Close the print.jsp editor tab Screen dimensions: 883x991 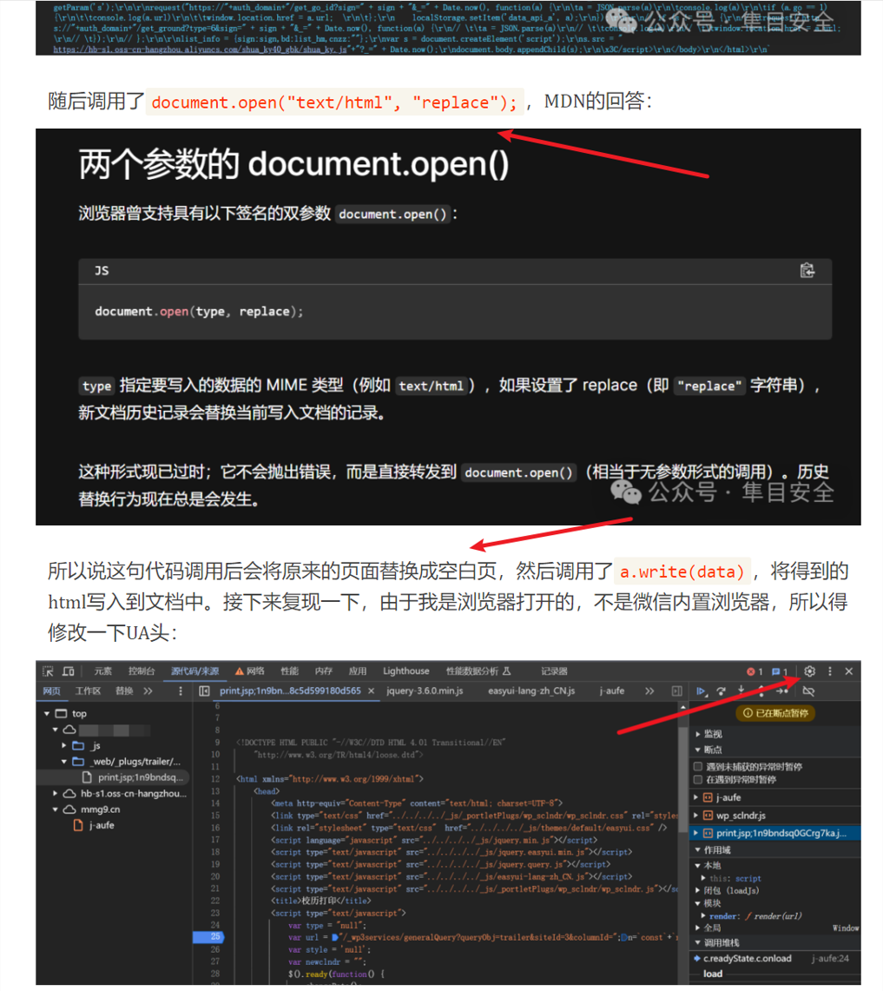[371, 691]
